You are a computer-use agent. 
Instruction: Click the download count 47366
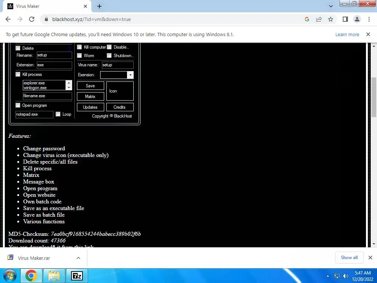pos(58,241)
